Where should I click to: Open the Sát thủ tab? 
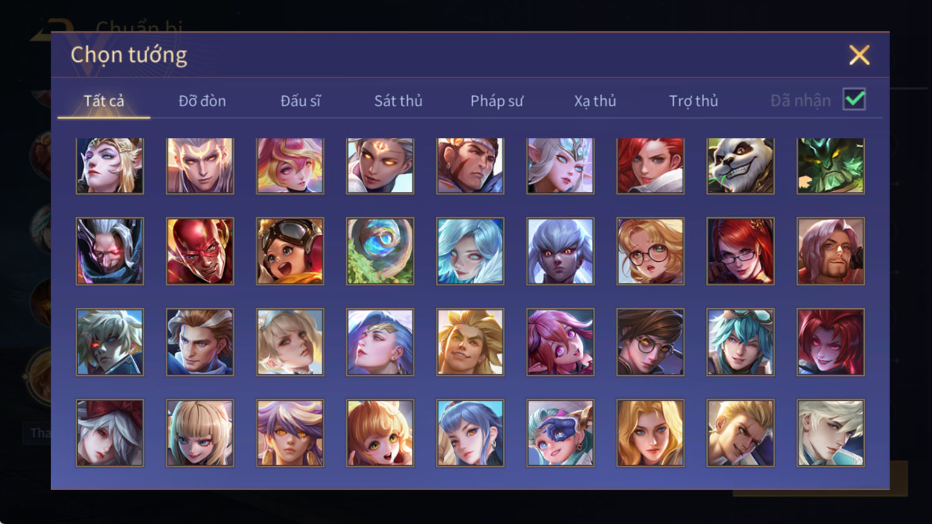pos(398,100)
